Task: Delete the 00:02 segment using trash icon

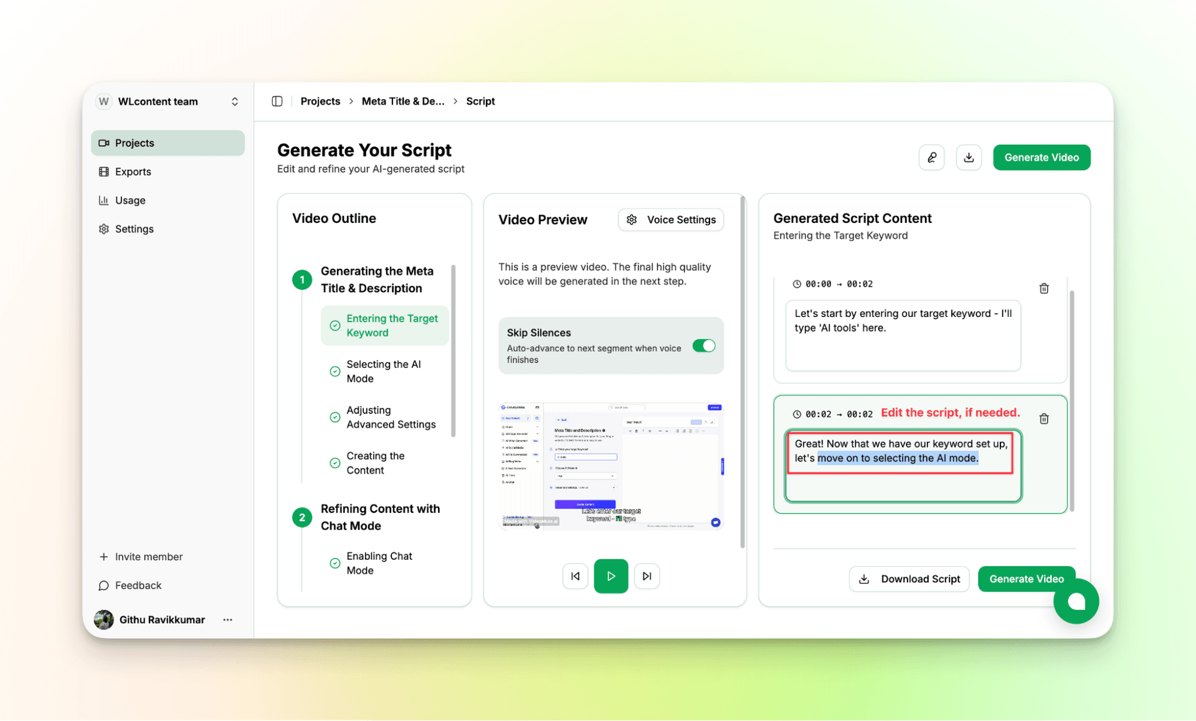Action: click(x=1044, y=418)
